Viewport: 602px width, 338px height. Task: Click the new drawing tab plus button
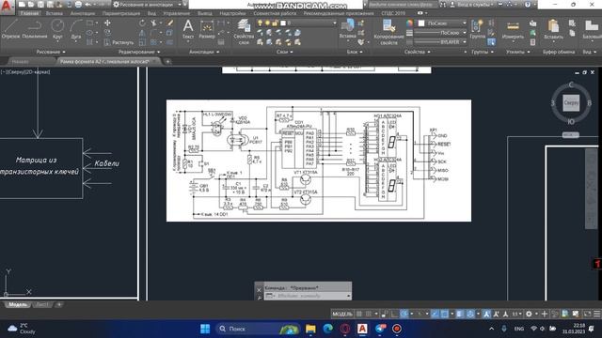click(167, 61)
